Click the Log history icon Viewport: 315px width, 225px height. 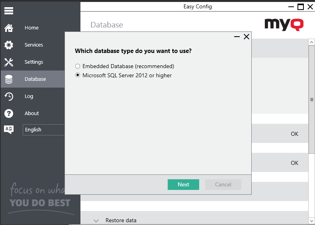pyautogui.click(x=9, y=96)
